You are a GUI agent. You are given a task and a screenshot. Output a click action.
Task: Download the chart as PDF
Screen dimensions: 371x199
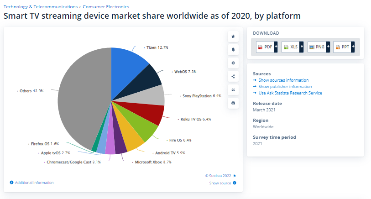pos(267,47)
